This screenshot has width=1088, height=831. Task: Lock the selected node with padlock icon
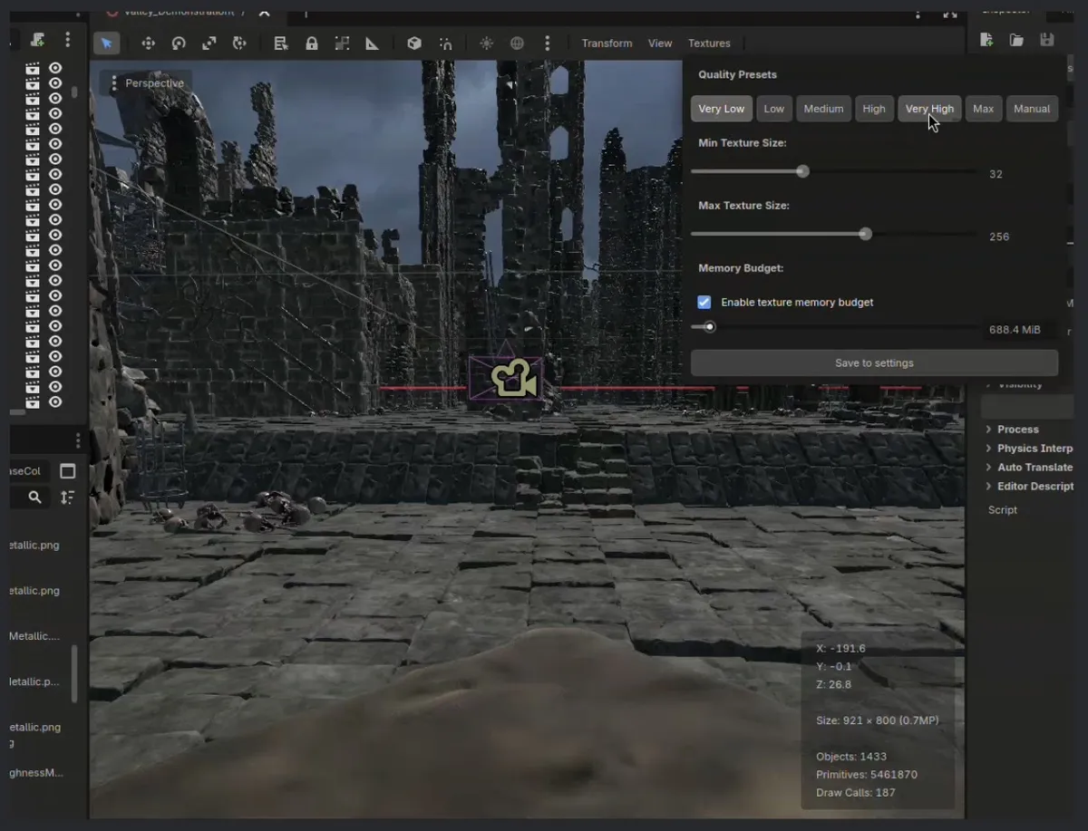(311, 43)
